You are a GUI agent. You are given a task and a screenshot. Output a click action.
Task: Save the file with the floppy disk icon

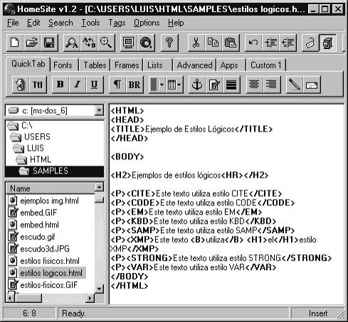pyautogui.click(x=49, y=43)
